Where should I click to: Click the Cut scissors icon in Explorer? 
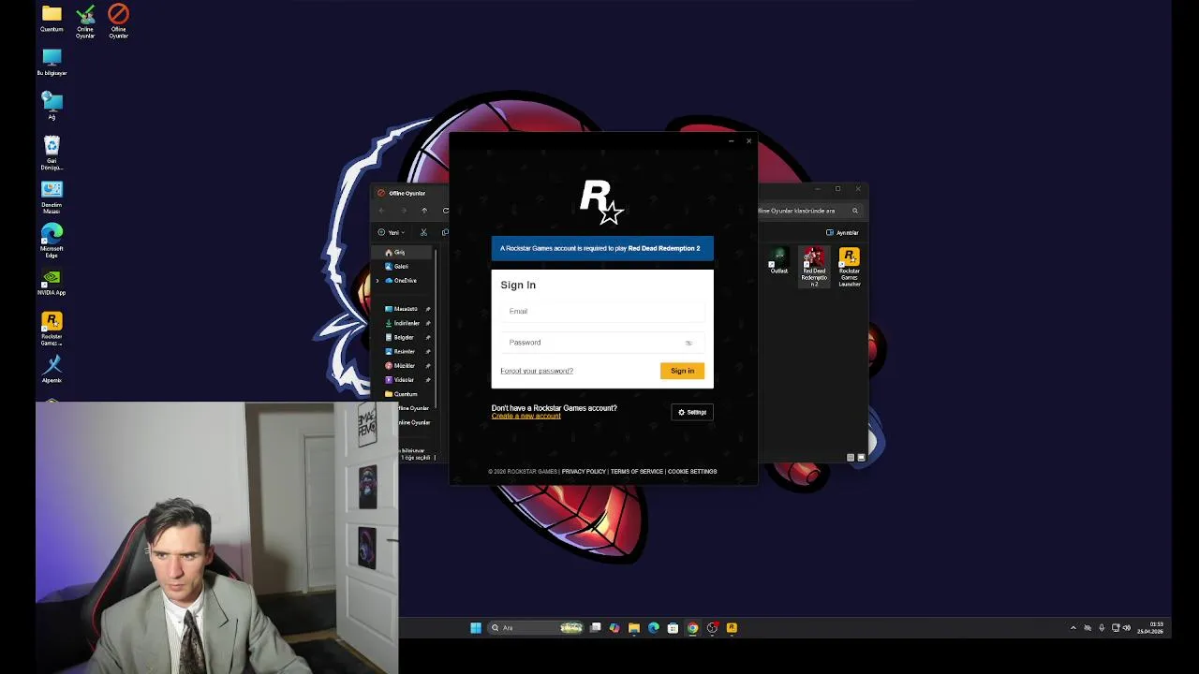[x=423, y=232]
